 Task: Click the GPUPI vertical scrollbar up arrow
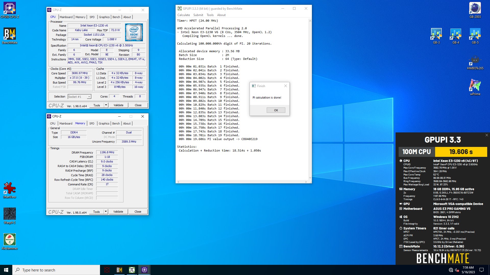(310, 21)
